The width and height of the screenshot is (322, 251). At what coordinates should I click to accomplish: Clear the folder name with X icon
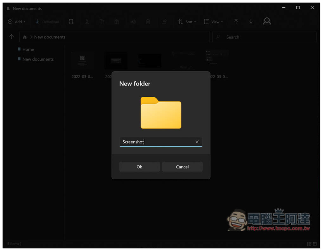click(x=197, y=142)
